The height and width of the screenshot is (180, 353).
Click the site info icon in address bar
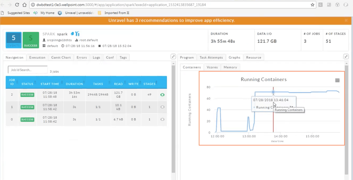pos(33,5)
